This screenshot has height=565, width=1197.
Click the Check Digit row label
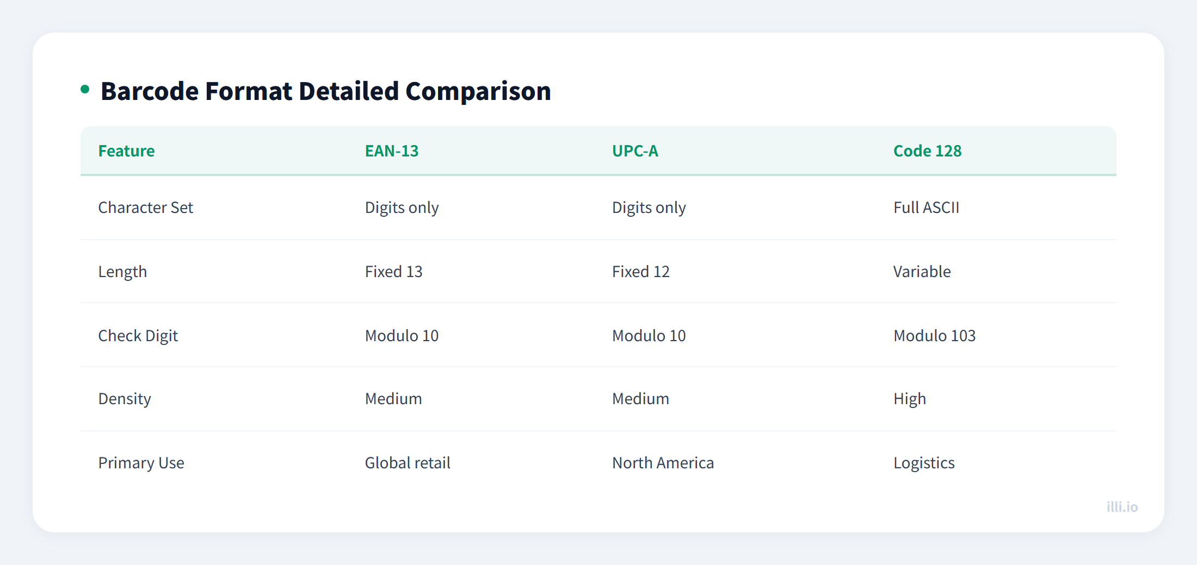(138, 335)
